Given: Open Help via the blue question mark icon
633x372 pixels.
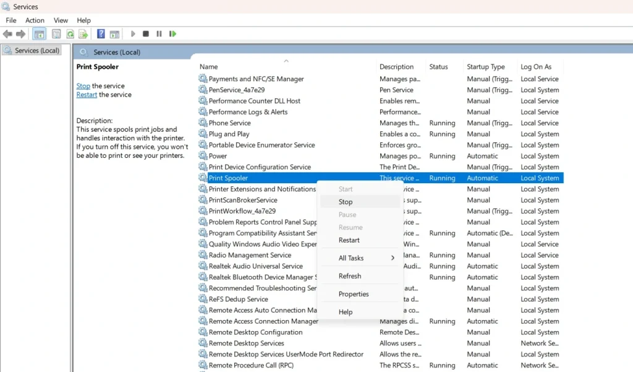Looking at the screenshot, I should coord(100,34).
